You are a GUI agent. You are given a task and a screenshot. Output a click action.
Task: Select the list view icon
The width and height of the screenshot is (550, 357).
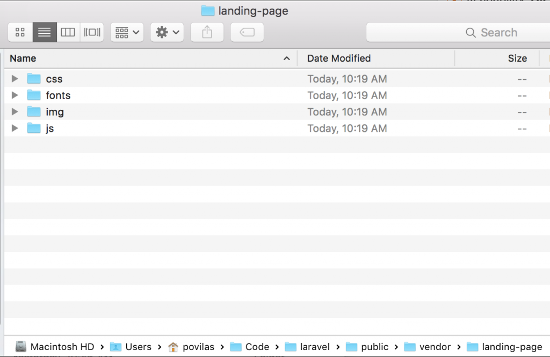coord(44,32)
